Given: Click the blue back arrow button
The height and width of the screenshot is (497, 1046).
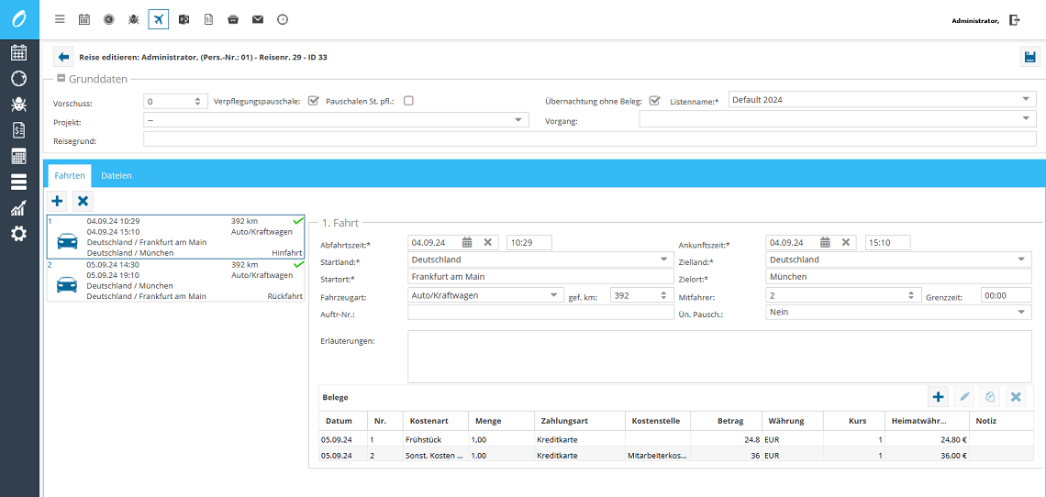Looking at the screenshot, I should (x=63, y=57).
